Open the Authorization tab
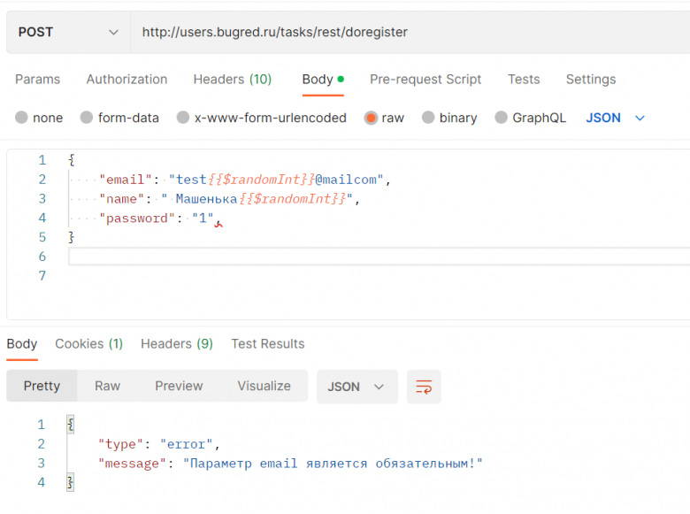The image size is (690, 514). (126, 80)
